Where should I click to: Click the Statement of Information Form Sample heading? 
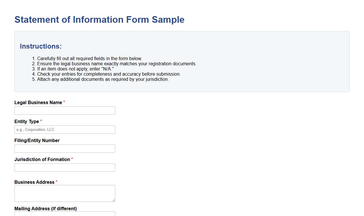click(x=99, y=20)
